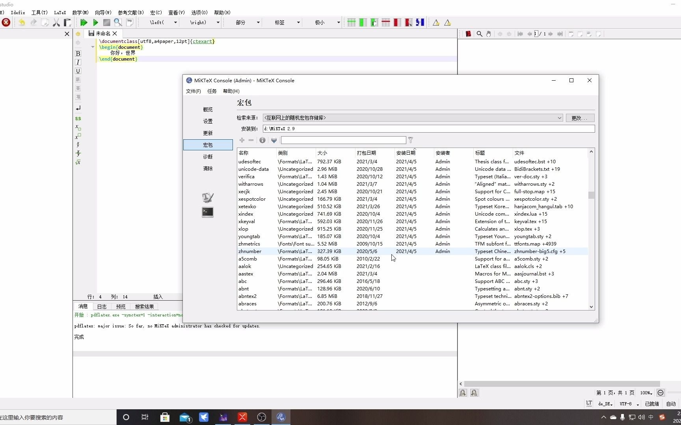Open the Mail app in taskbar
Viewport: 681px width, 425px height.
[x=184, y=417]
